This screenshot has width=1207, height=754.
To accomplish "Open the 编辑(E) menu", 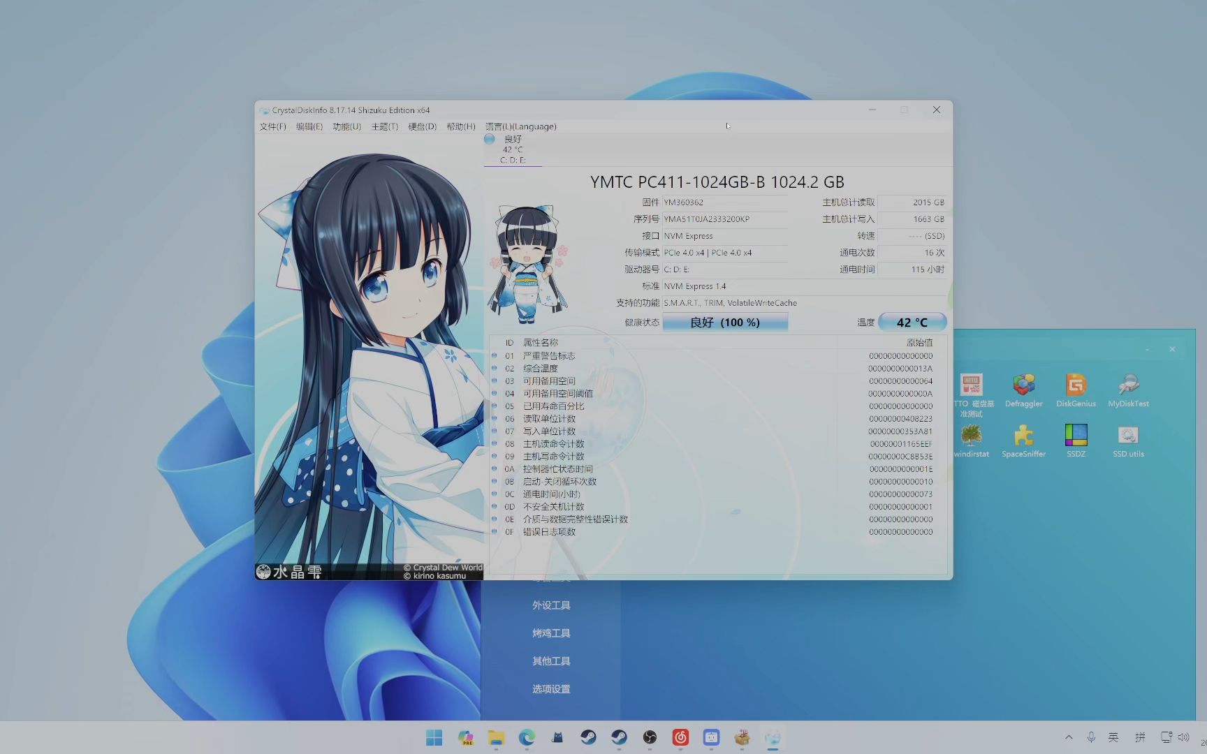I will [x=309, y=126].
